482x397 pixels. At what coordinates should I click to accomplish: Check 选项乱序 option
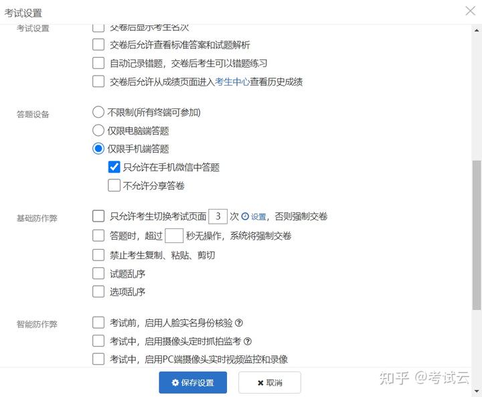pyautogui.click(x=98, y=291)
